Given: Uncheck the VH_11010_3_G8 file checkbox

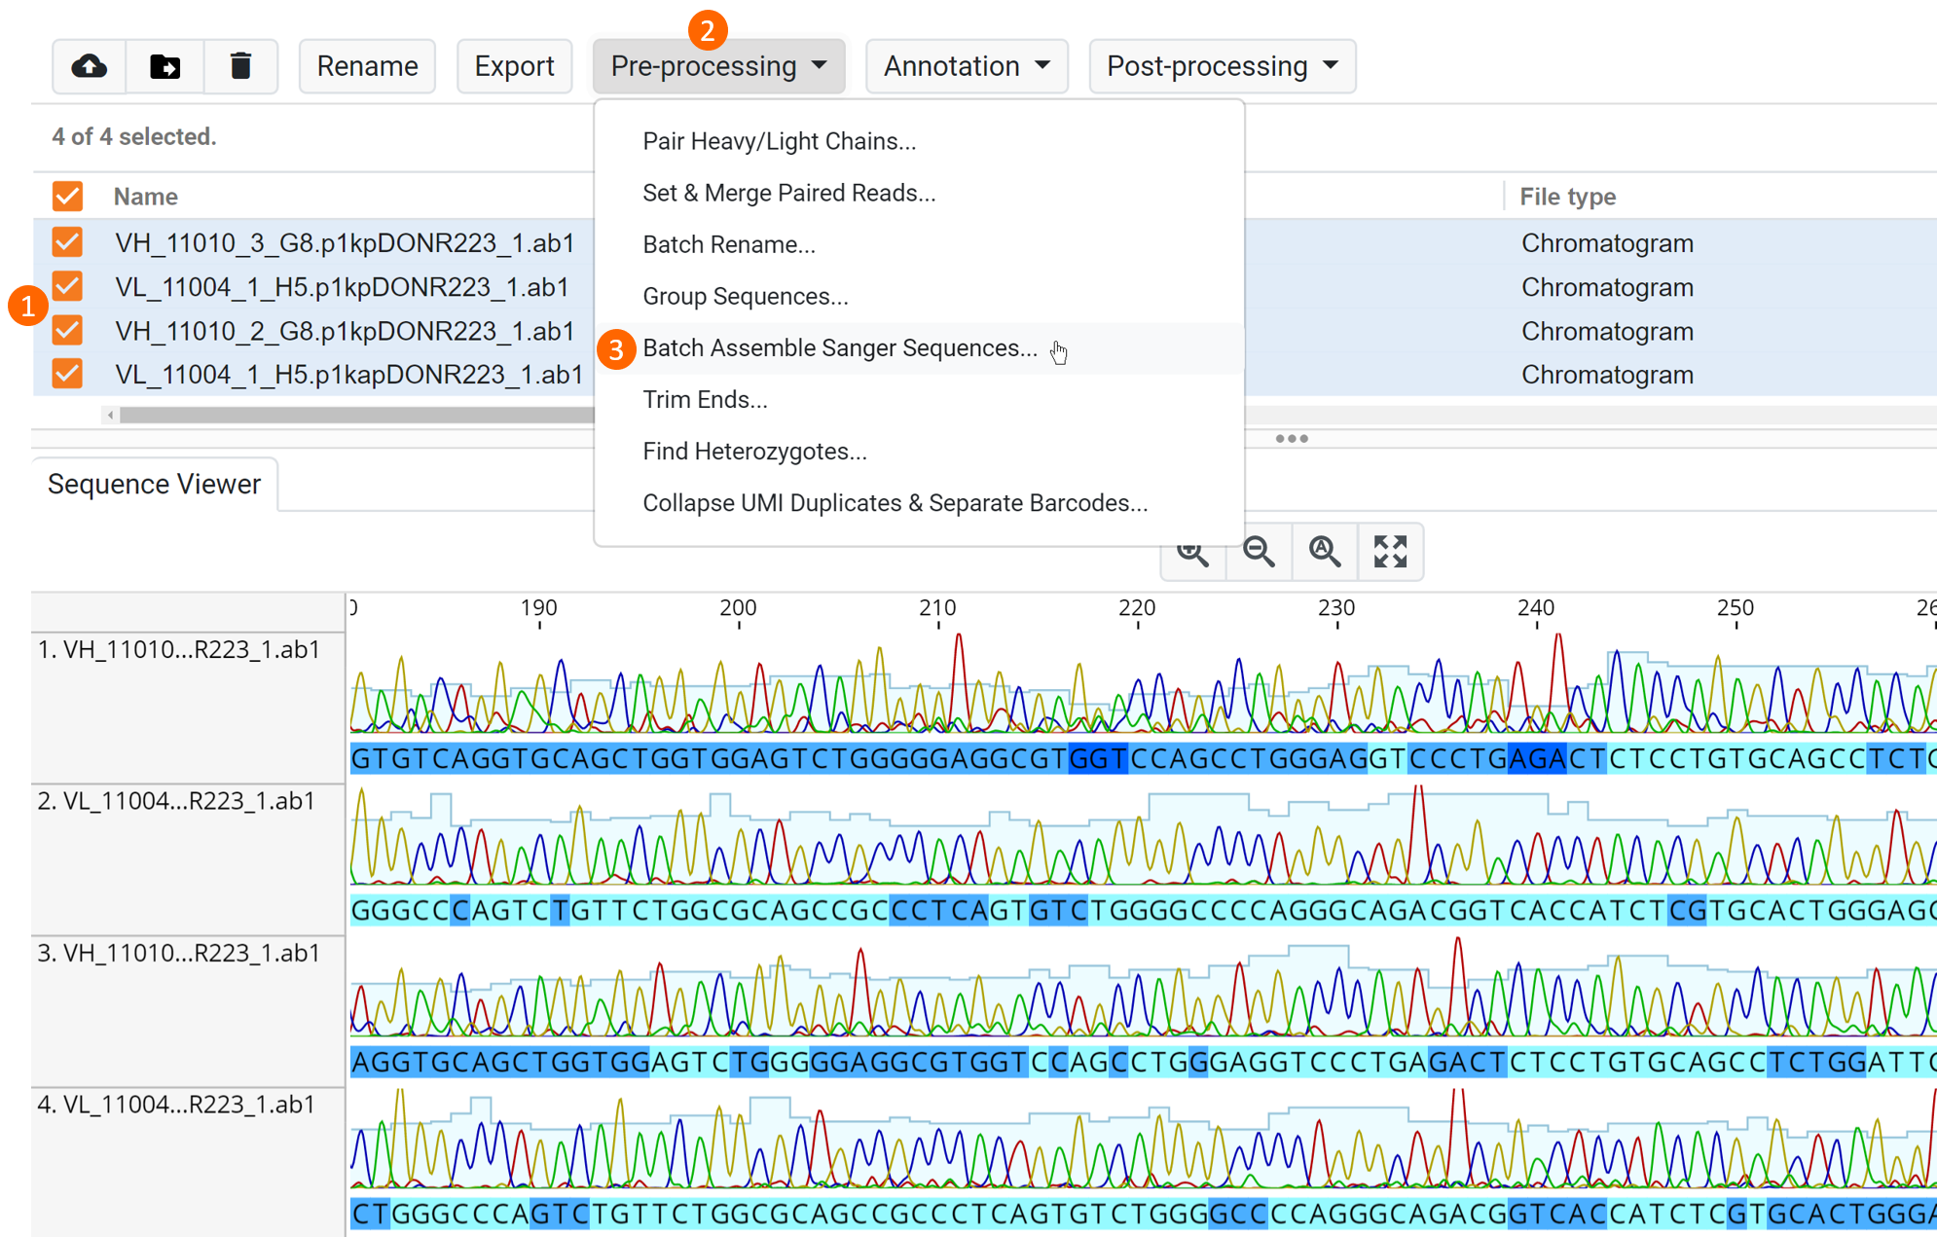Looking at the screenshot, I should 67,242.
